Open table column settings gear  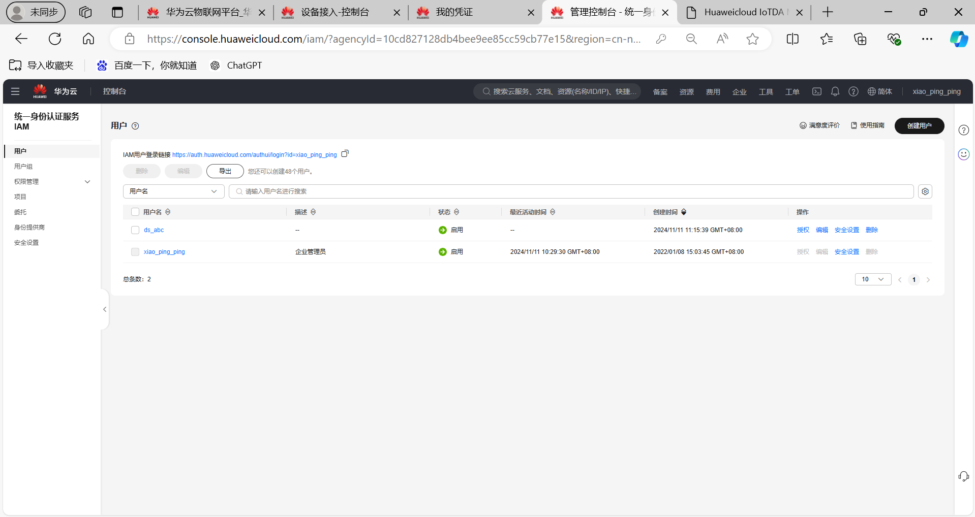[x=925, y=191]
